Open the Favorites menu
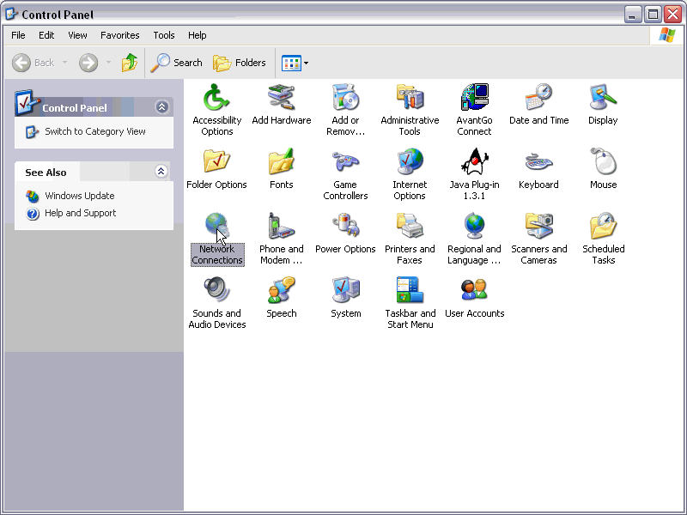 [119, 35]
